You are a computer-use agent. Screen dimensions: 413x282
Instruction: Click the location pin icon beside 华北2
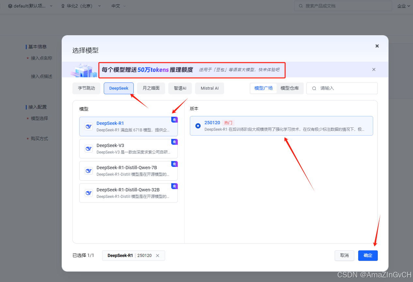point(63,6)
